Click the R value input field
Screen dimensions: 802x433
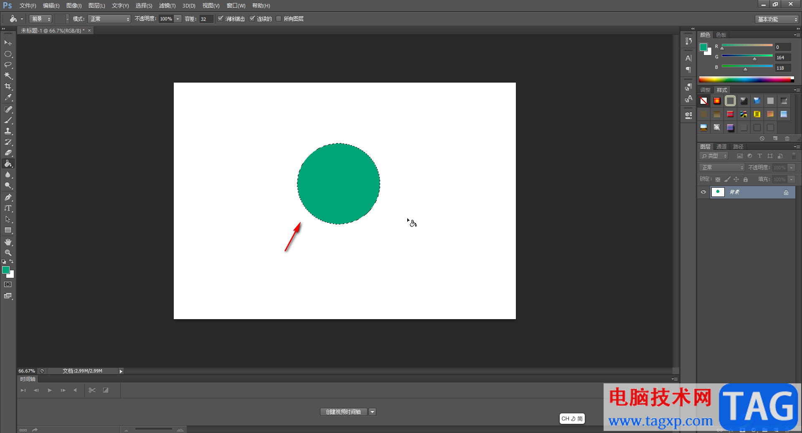tap(783, 47)
